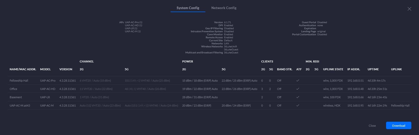Click the MODEL column header
Screen dimensions: 419x135
click(45, 69)
